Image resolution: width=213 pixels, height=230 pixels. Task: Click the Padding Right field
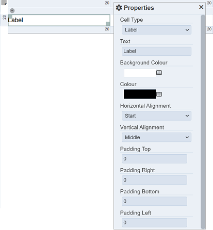[x=154, y=180]
